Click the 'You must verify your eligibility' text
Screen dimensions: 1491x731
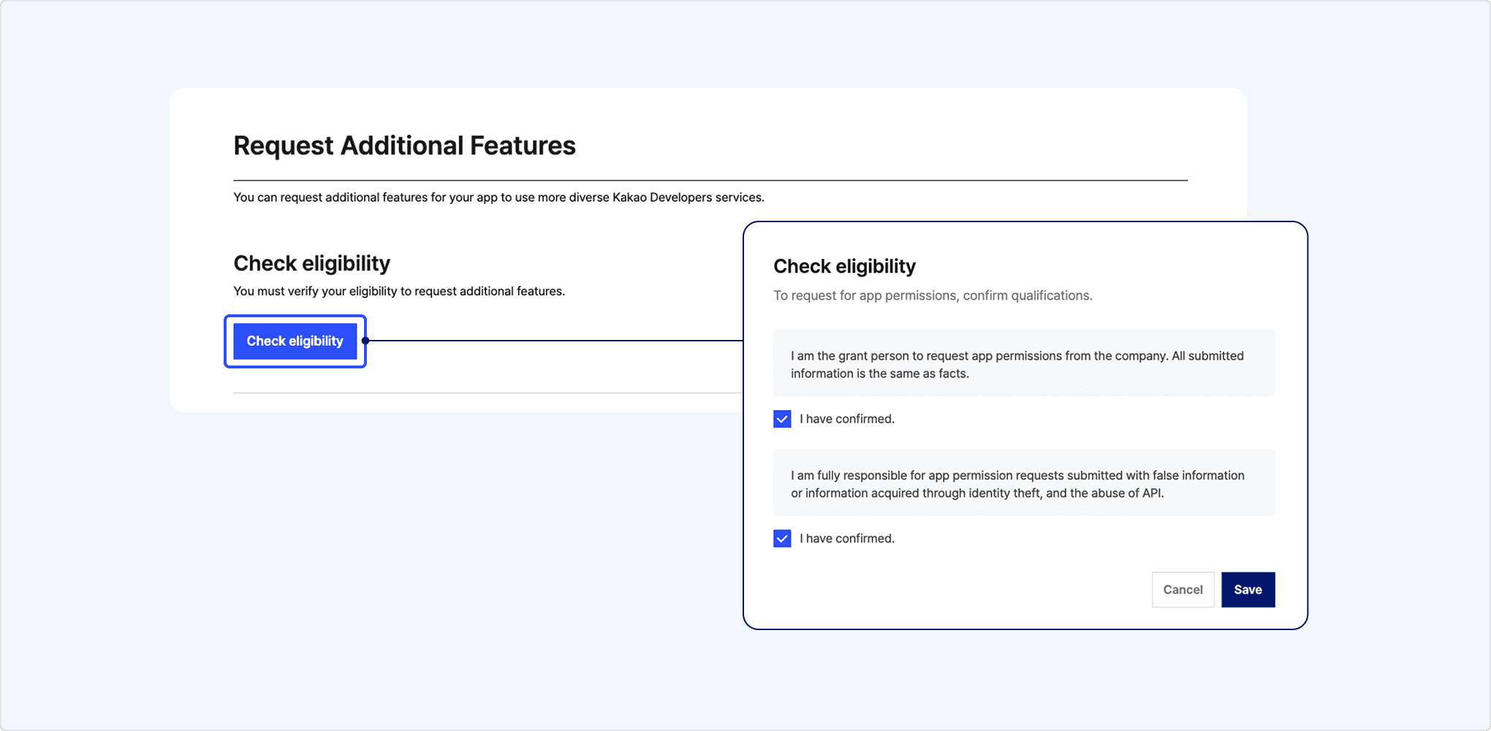(399, 291)
